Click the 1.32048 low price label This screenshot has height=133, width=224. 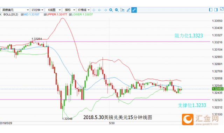coord(67,119)
